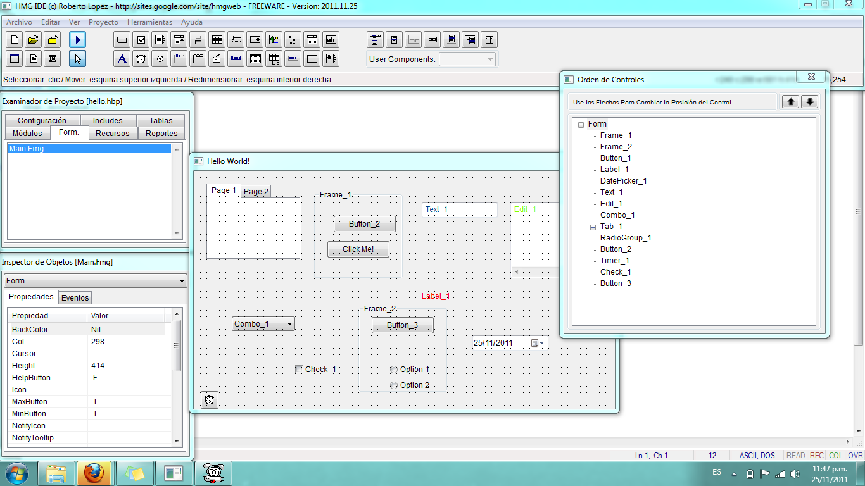
Task: Select the TextBox control tool (ab icon)
Action: click(x=331, y=39)
